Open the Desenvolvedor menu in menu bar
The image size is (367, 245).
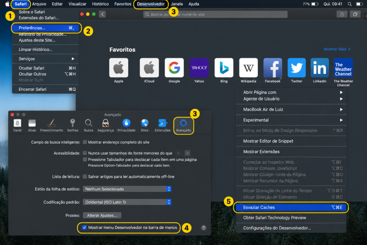click(151, 4)
